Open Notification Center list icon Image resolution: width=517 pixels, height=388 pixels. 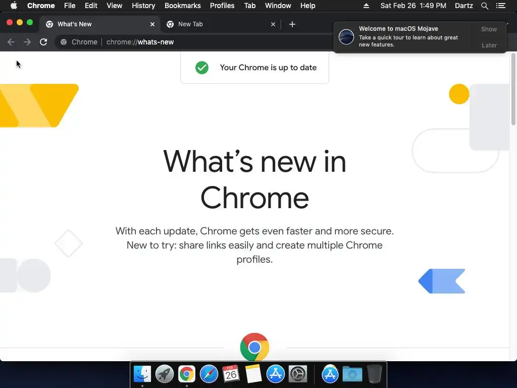500,6
